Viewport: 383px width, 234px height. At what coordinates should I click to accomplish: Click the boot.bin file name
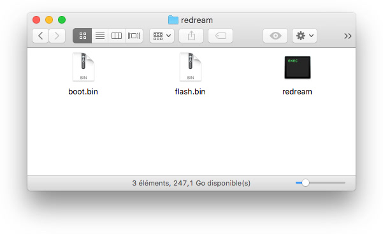(83, 92)
